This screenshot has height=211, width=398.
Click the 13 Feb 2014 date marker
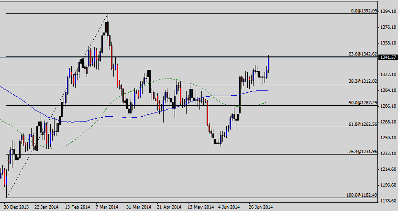point(78,207)
